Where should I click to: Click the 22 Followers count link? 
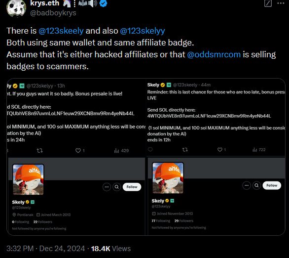click(43, 222)
